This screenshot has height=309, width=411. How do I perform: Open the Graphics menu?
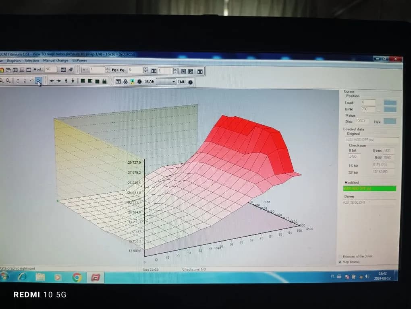tap(13, 61)
